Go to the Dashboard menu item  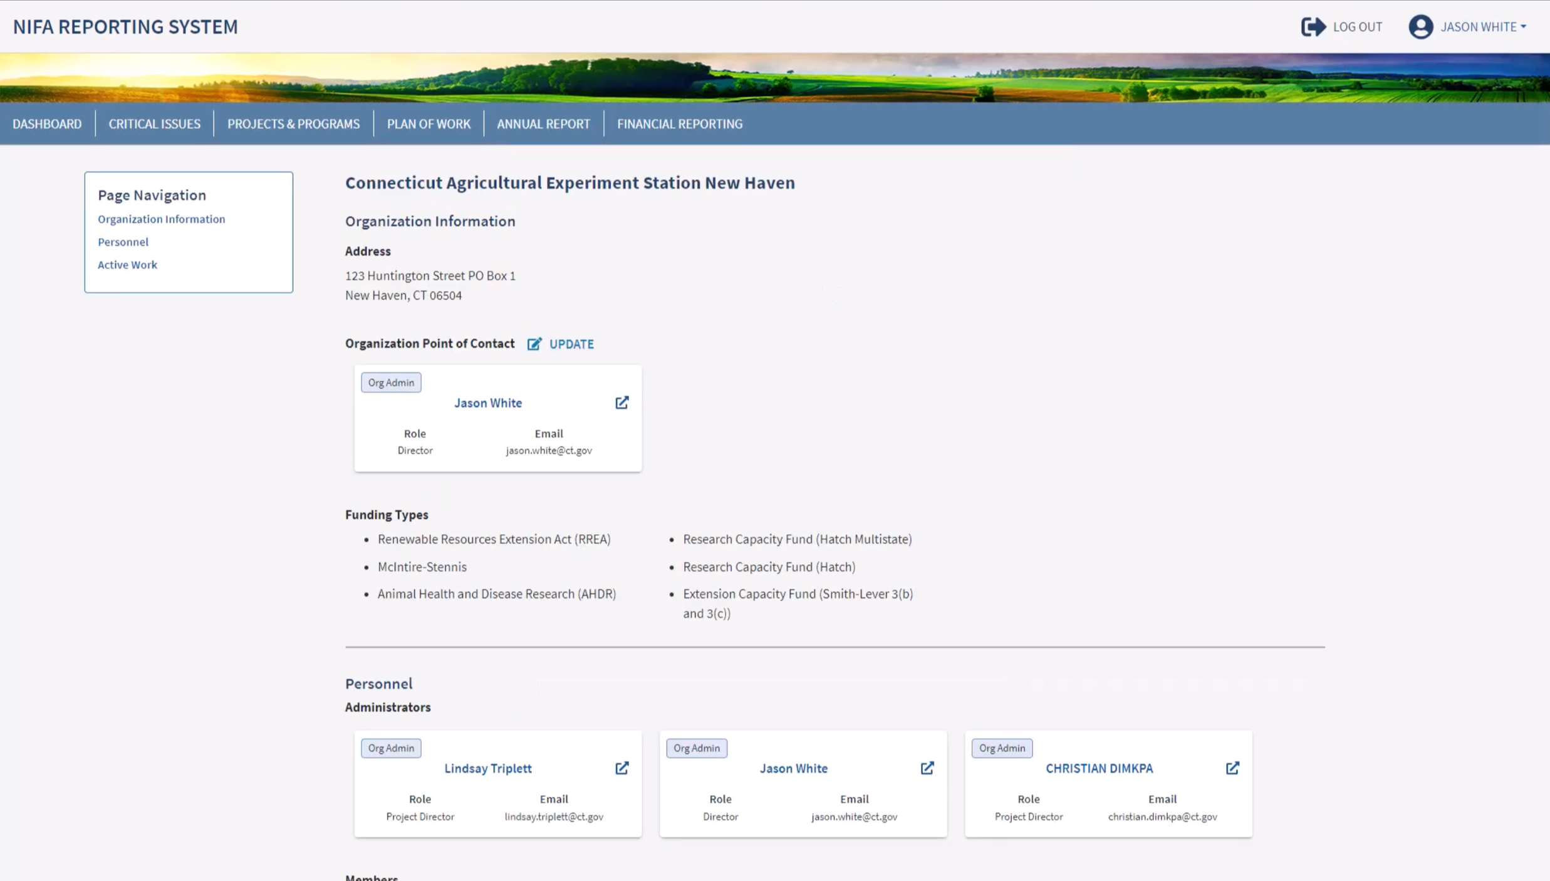(x=47, y=124)
